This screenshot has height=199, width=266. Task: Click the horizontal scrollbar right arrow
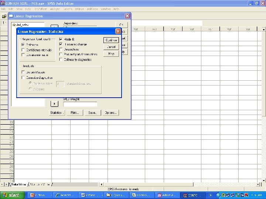[258, 184]
